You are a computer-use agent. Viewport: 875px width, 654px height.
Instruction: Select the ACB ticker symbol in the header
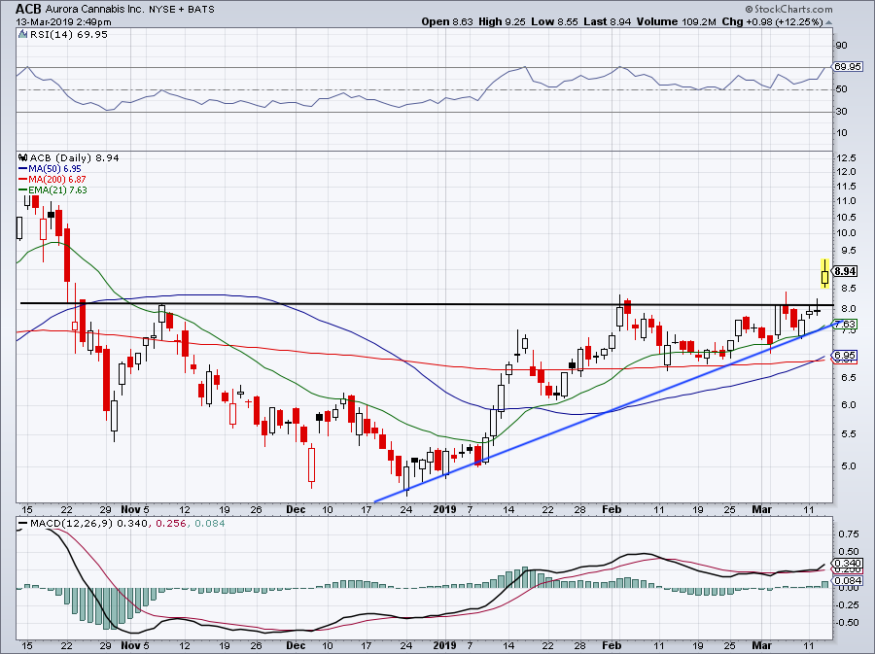pos(28,9)
